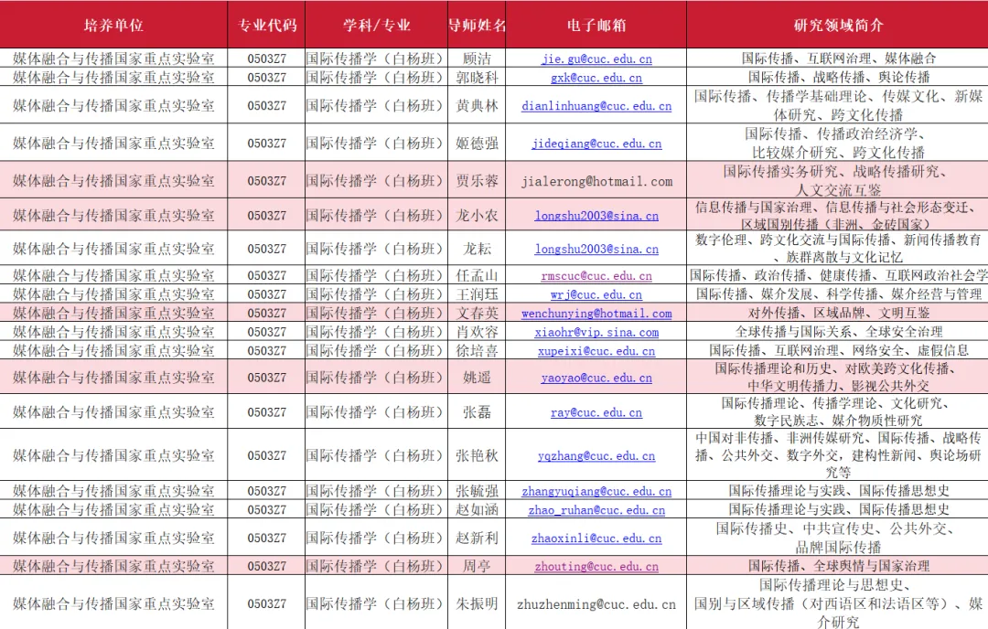The image size is (988, 629).
Task: Open the wenchunying@hotmail.com email link
Action: [596, 313]
